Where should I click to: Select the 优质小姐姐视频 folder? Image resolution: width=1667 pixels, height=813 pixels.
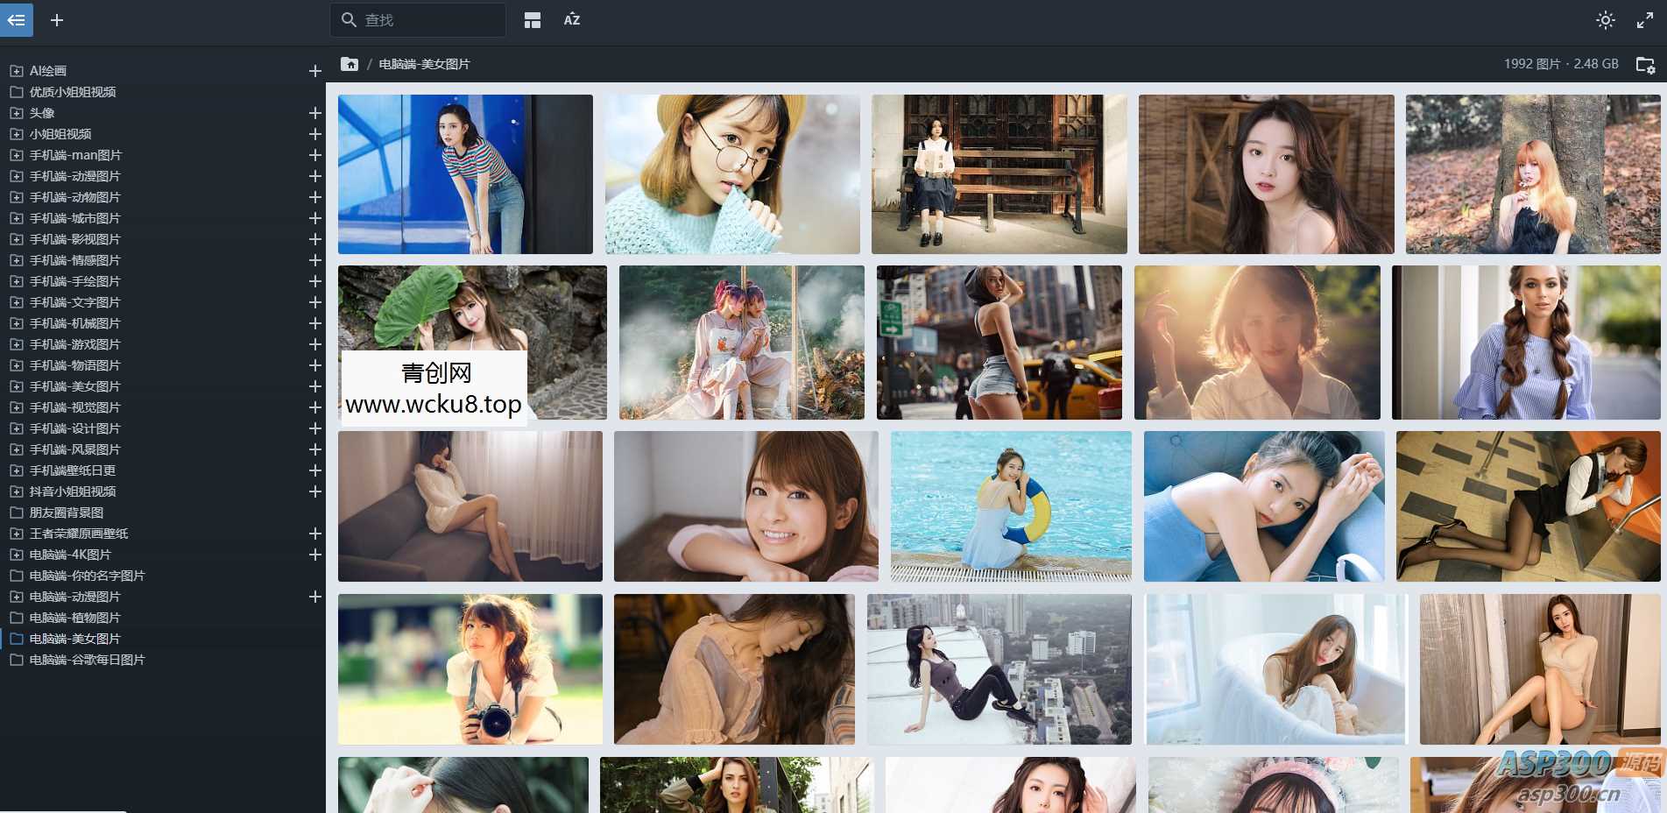tap(72, 92)
